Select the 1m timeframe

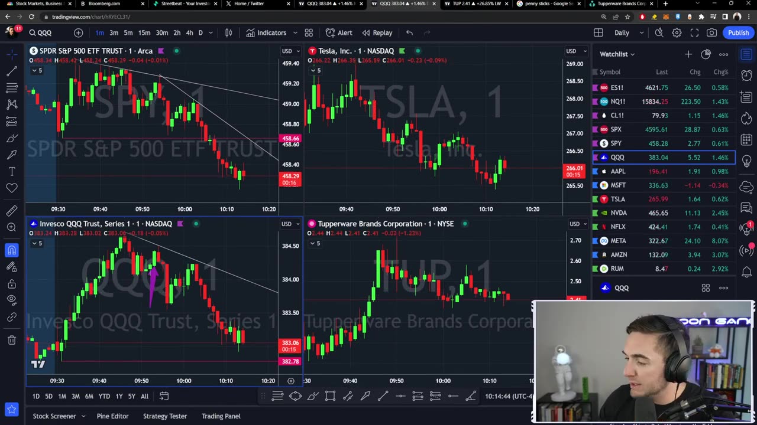[100, 33]
